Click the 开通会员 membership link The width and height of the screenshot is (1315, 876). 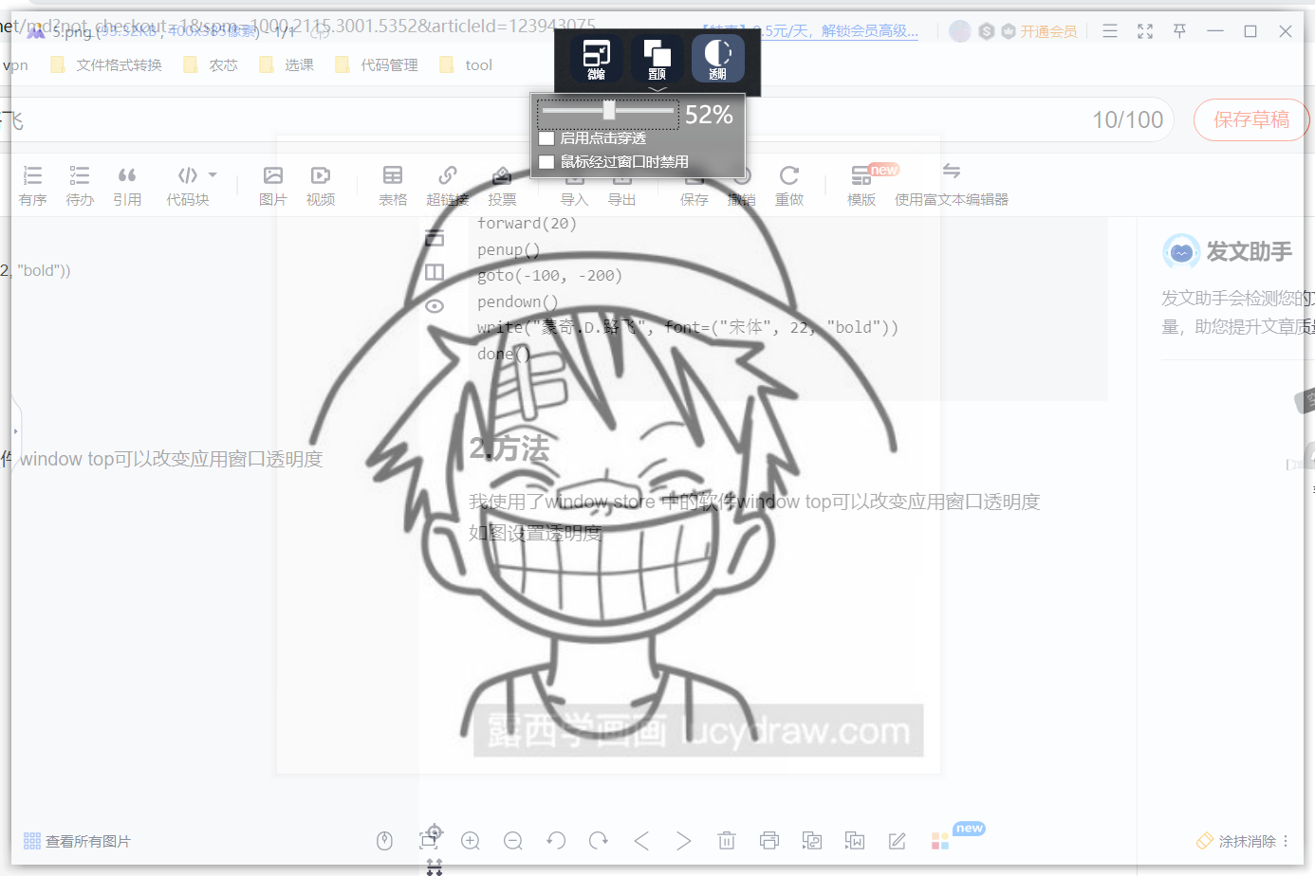1039,31
